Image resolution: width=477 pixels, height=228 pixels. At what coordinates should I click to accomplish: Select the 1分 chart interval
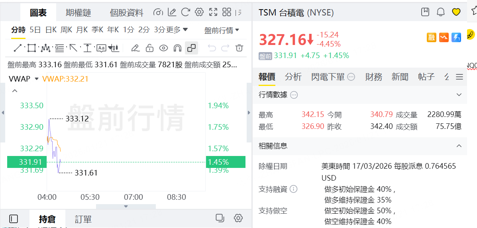pyautogui.click(x=128, y=30)
